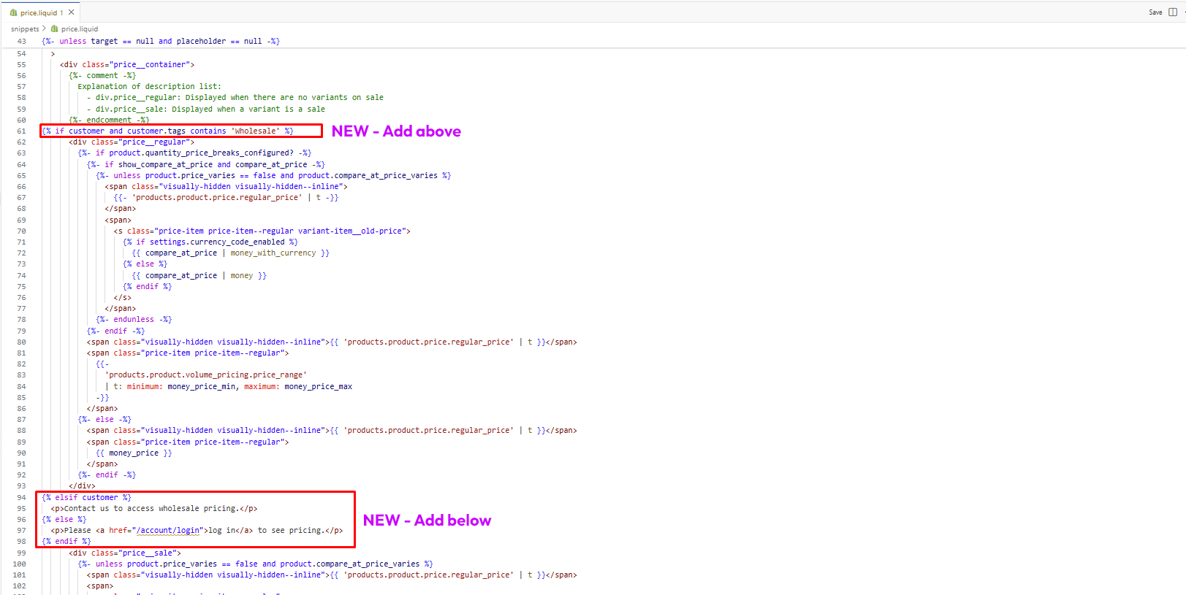Click the minimum money_price_min line

[x=229, y=386]
